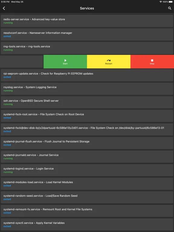Open search with the magnifier icon
The width and height of the screenshot is (174, 232).
(170, 8)
